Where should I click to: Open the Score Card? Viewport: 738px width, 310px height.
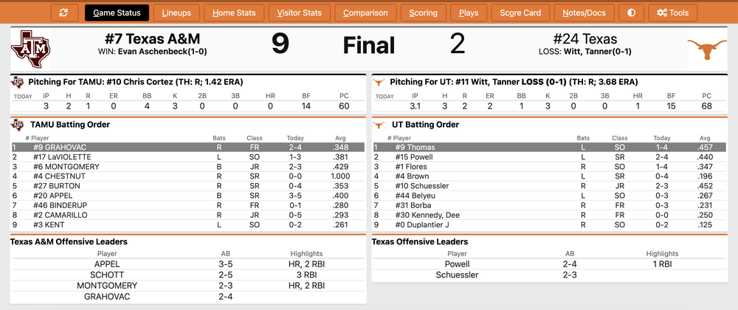pos(520,13)
